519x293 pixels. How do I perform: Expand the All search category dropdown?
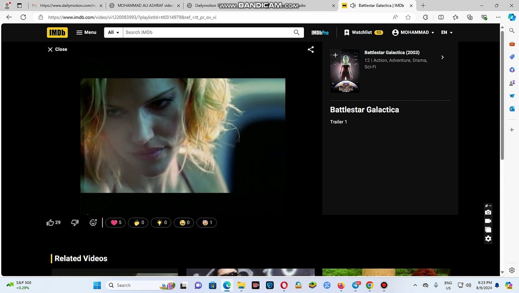(x=114, y=33)
